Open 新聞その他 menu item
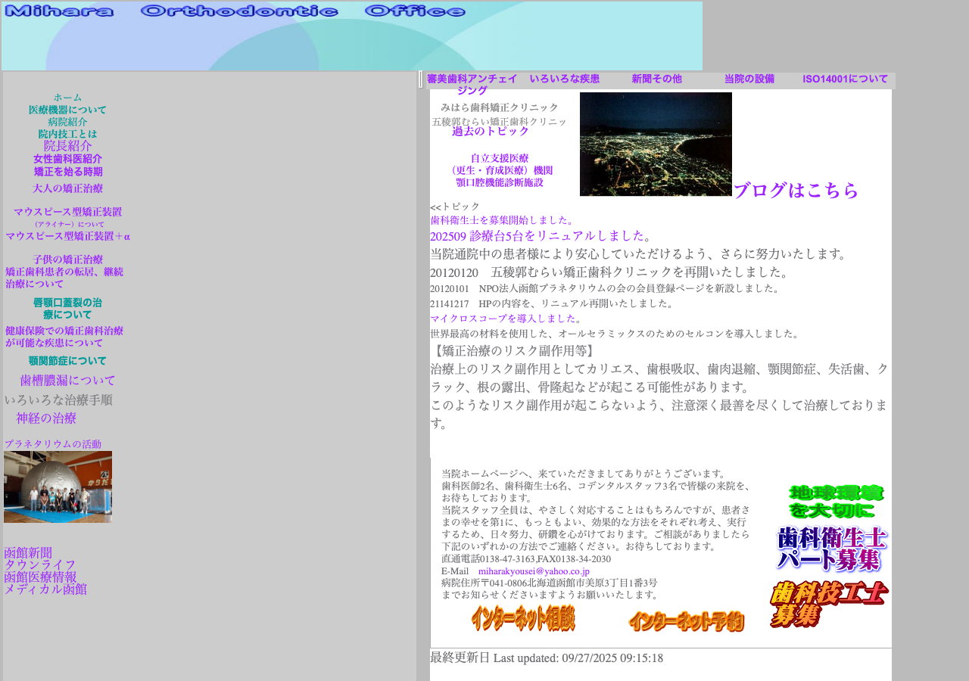This screenshot has height=681, width=969. (x=656, y=79)
